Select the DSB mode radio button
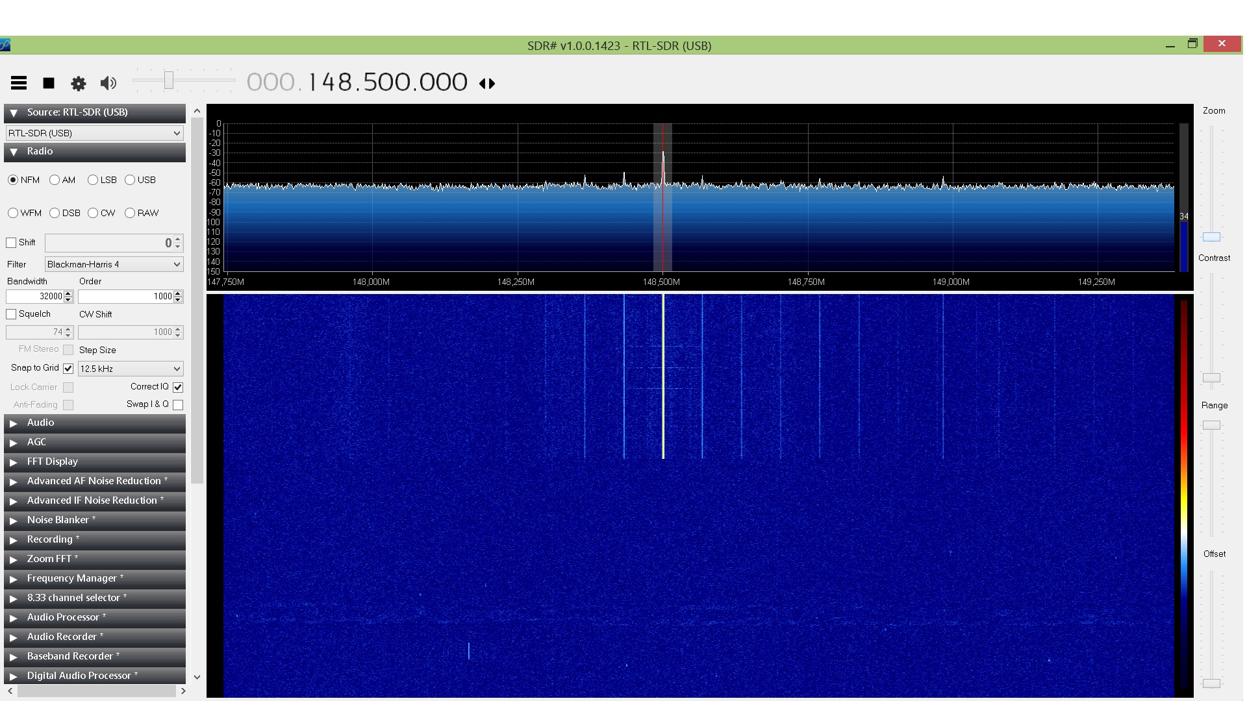 tap(55, 213)
